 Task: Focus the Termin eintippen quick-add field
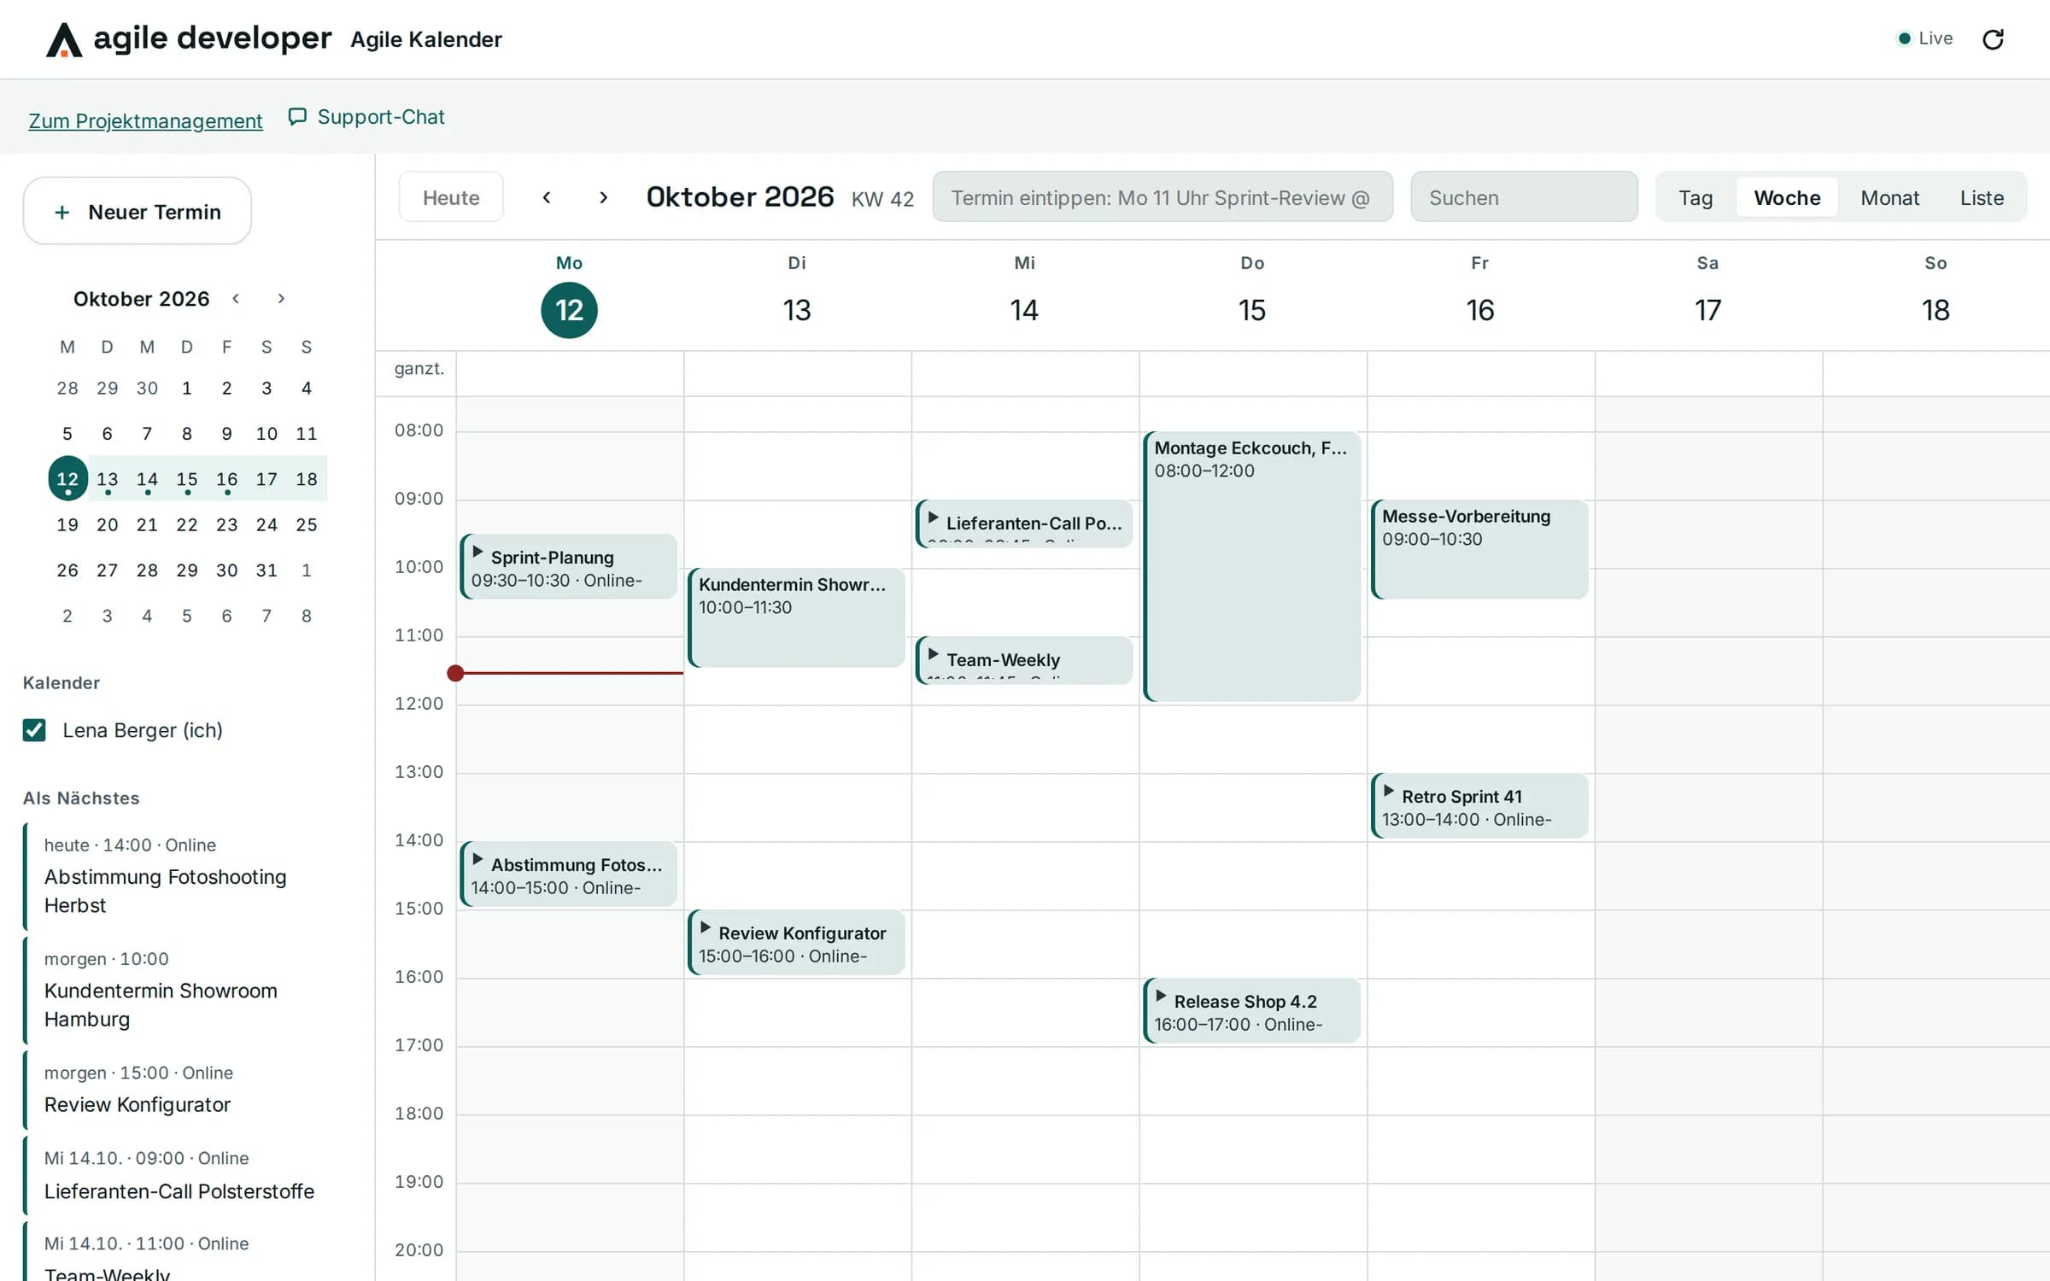(1163, 197)
